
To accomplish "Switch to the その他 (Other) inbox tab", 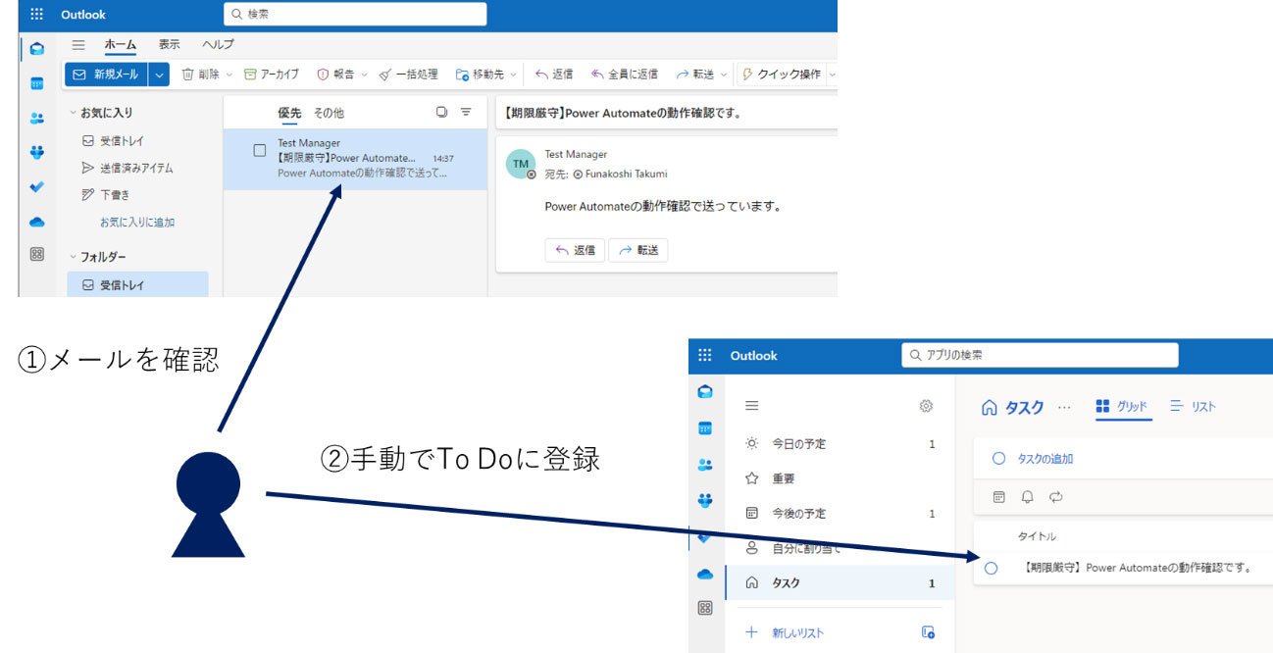I will [x=329, y=113].
